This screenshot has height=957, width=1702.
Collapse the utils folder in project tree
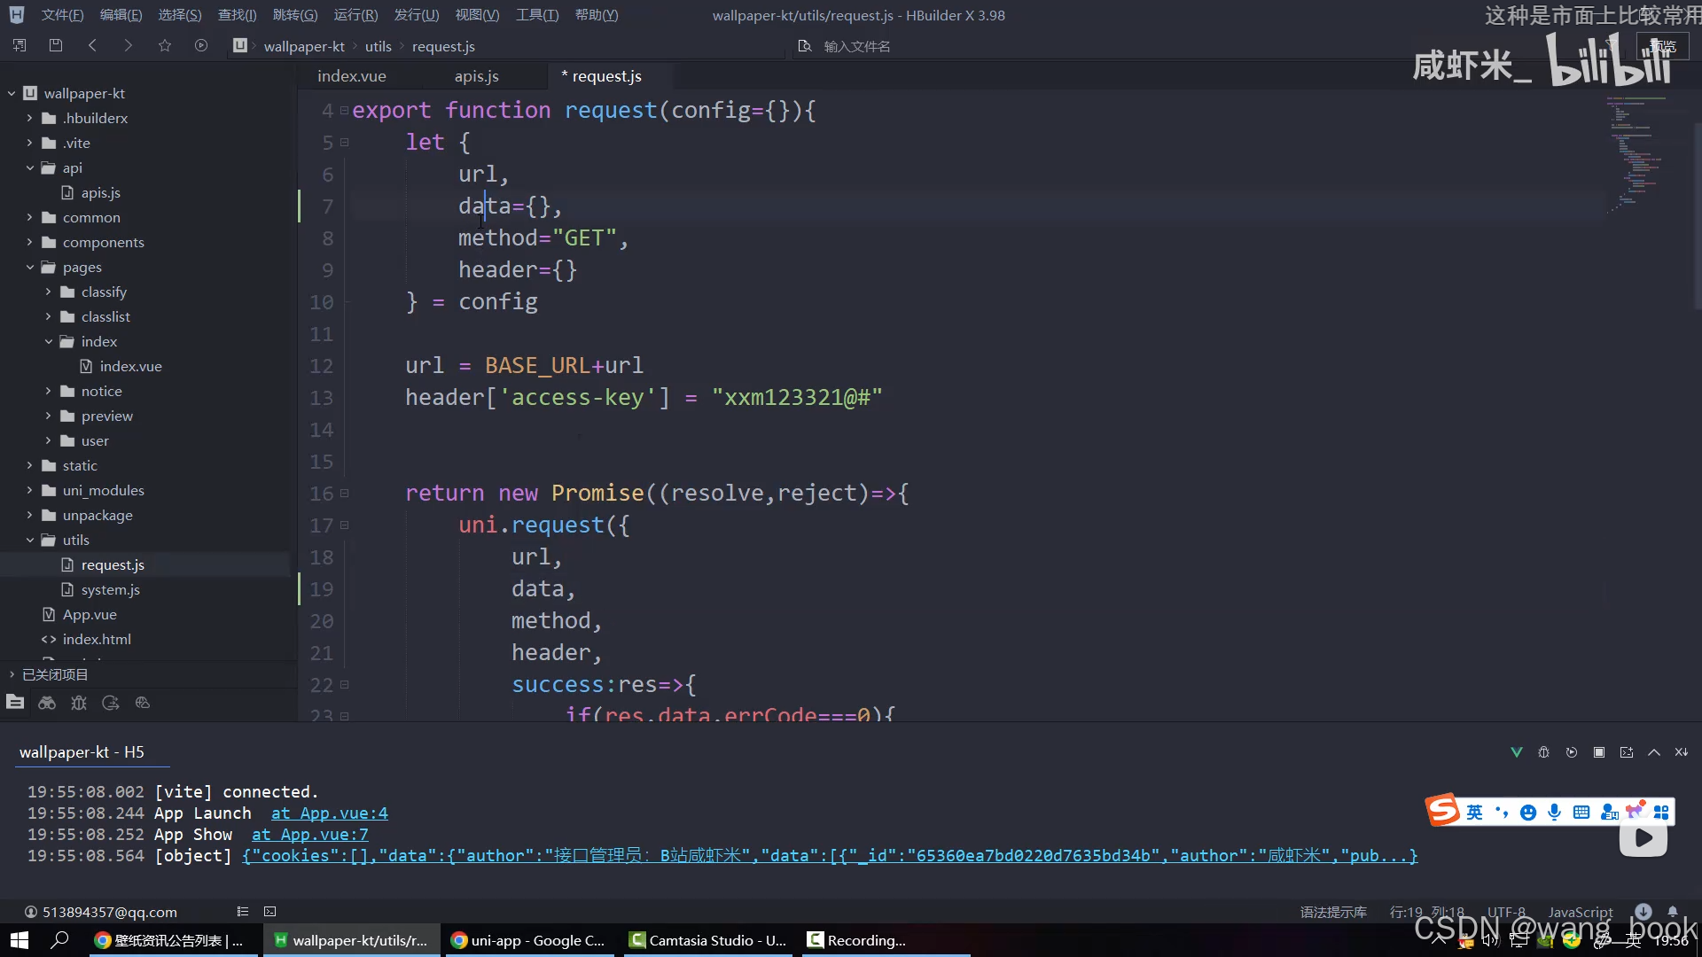(30, 540)
